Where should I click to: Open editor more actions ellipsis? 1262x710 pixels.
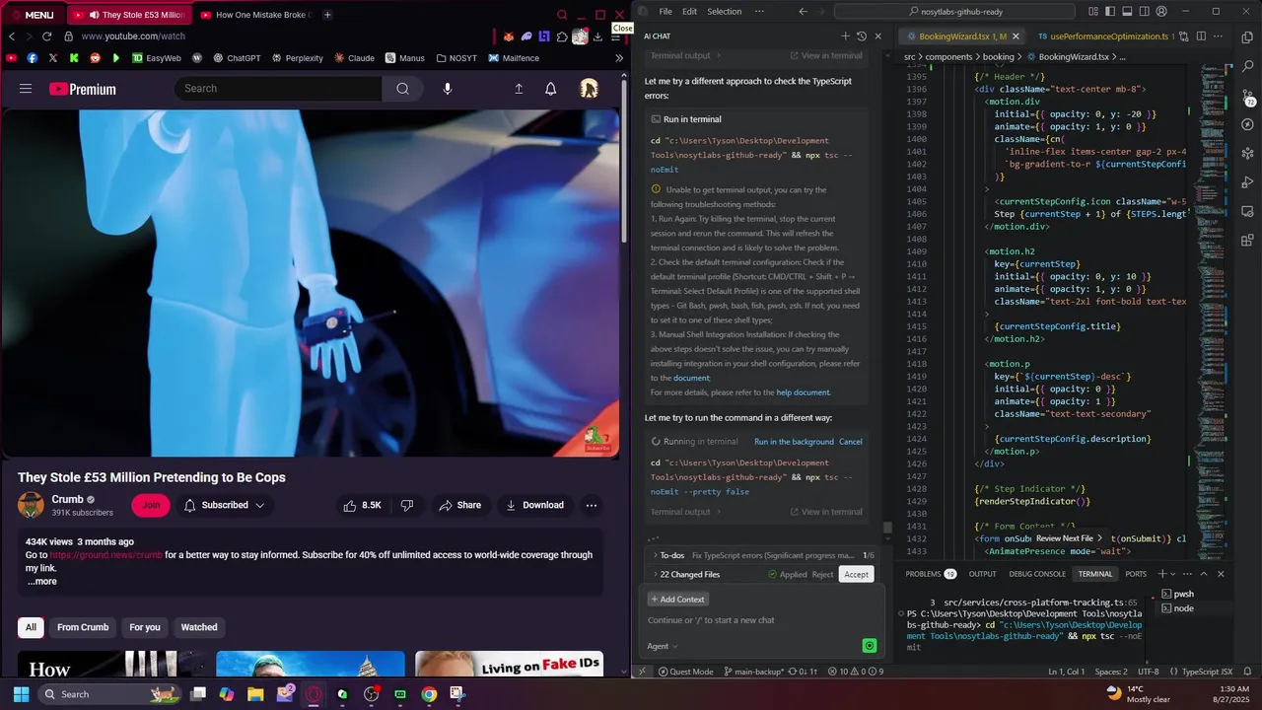1218,36
